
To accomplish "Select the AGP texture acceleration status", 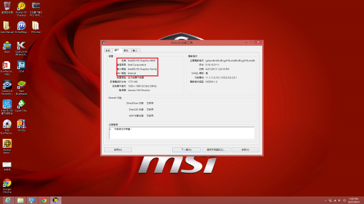I will click(150, 116).
